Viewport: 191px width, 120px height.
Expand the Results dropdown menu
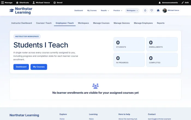(x=105, y=10)
